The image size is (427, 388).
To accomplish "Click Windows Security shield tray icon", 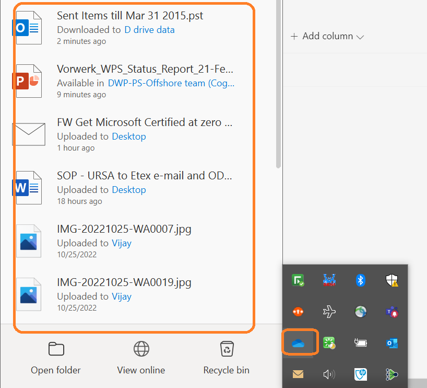I will (392, 280).
